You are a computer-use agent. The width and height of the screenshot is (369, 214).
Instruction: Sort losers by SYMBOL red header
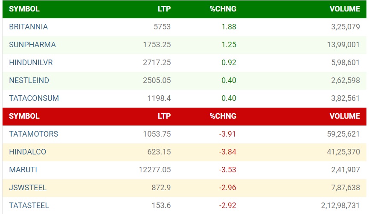[x=24, y=116]
